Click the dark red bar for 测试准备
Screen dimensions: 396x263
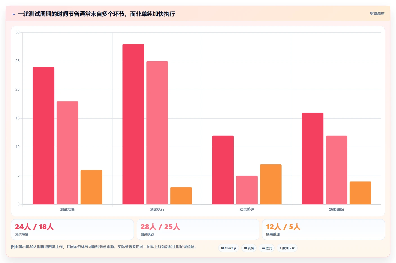pos(44,135)
